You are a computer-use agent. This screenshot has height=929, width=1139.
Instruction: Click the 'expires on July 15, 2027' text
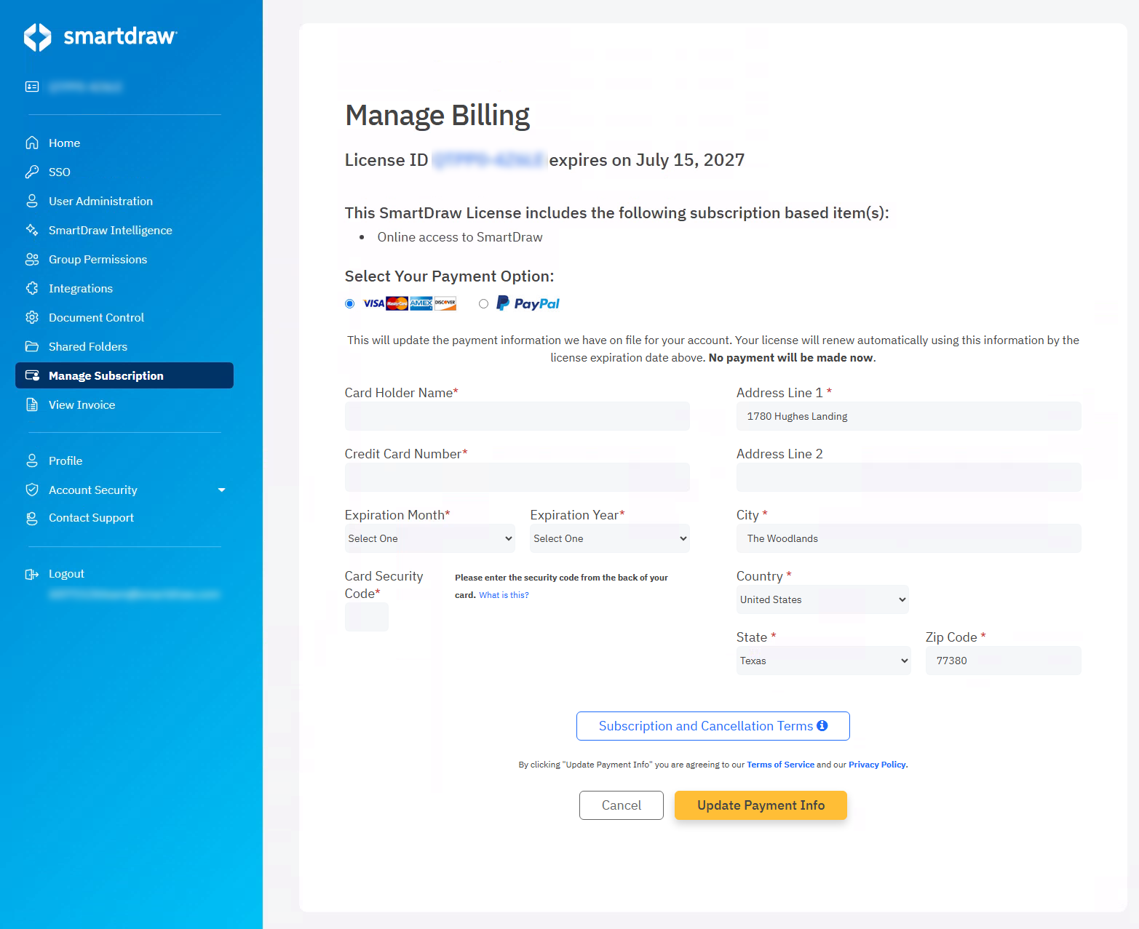pyautogui.click(x=647, y=160)
